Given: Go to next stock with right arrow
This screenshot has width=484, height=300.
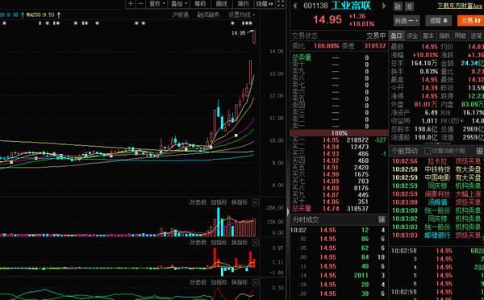Looking at the screenshot, I should 384,6.
